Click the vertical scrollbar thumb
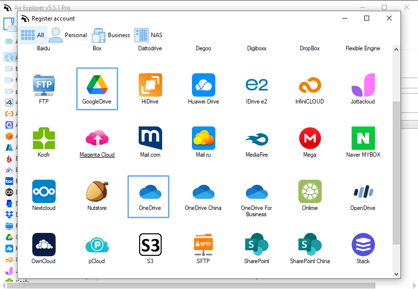The width and height of the screenshot is (418, 289). coord(396,173)
